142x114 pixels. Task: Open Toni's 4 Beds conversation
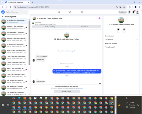[x=14, y=82]
